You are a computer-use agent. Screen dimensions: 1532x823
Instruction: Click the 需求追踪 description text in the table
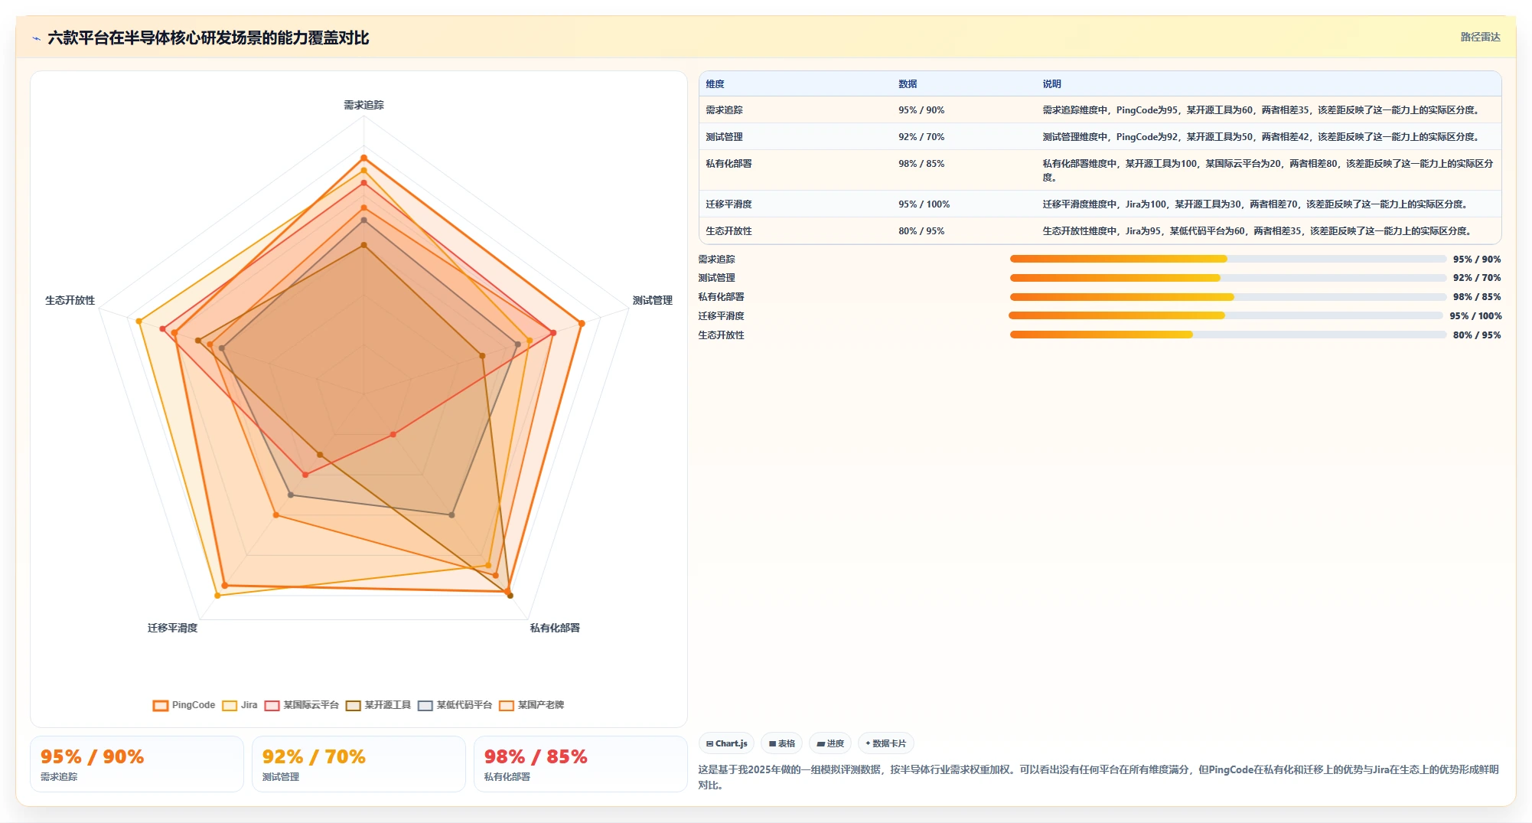[1261, 110]
